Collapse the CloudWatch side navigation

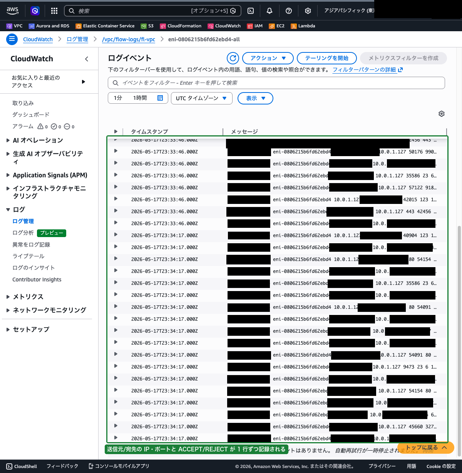pyautogui.click(x=87, y=59)
